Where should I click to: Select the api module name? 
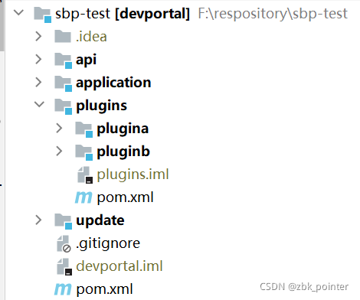pyautogui.click(x=87, y=60)
